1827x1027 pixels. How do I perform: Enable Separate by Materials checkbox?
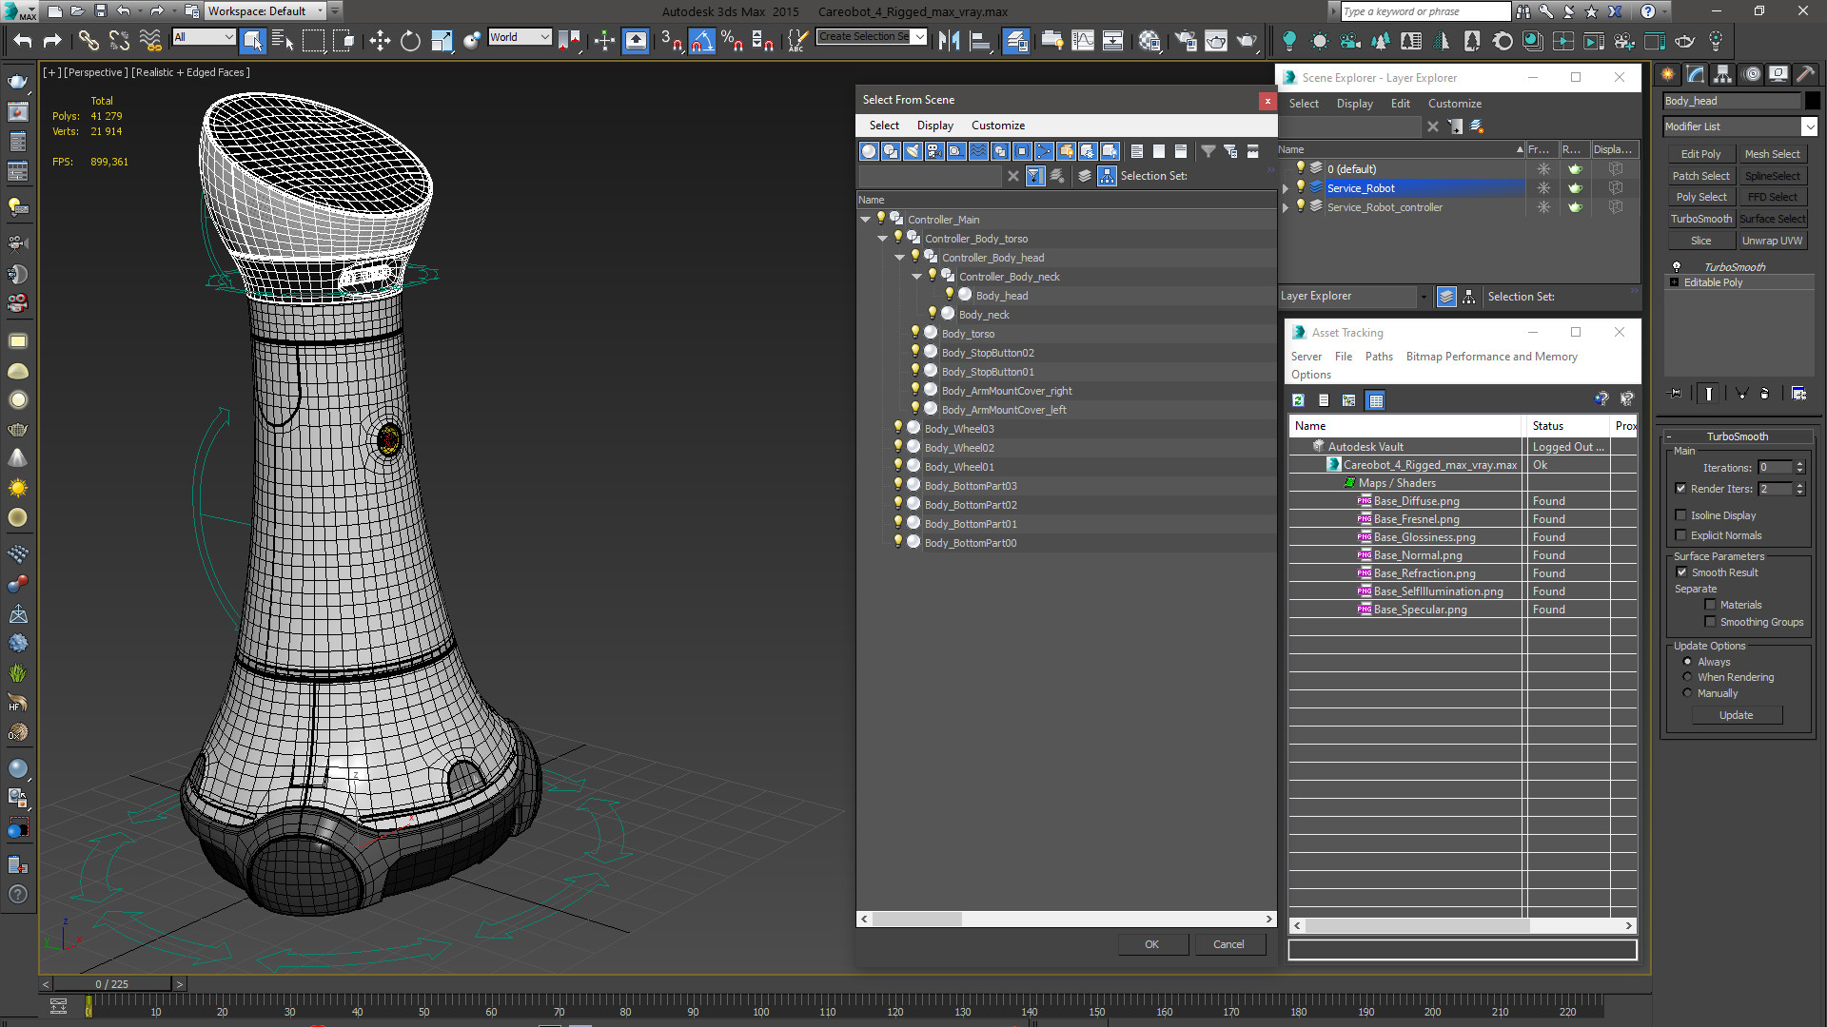pos(1710,605)
